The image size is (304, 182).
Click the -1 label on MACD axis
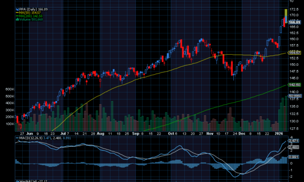coord(291,170)
